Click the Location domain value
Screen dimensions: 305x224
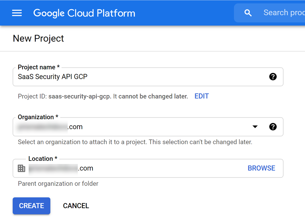coord(61,168)
